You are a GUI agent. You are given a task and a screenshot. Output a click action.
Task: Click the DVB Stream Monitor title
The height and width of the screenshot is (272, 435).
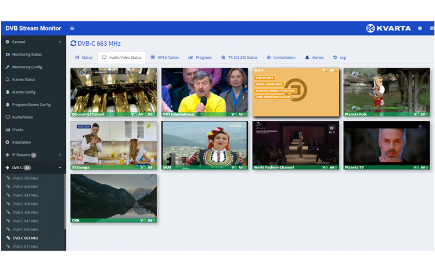point(33,28)
